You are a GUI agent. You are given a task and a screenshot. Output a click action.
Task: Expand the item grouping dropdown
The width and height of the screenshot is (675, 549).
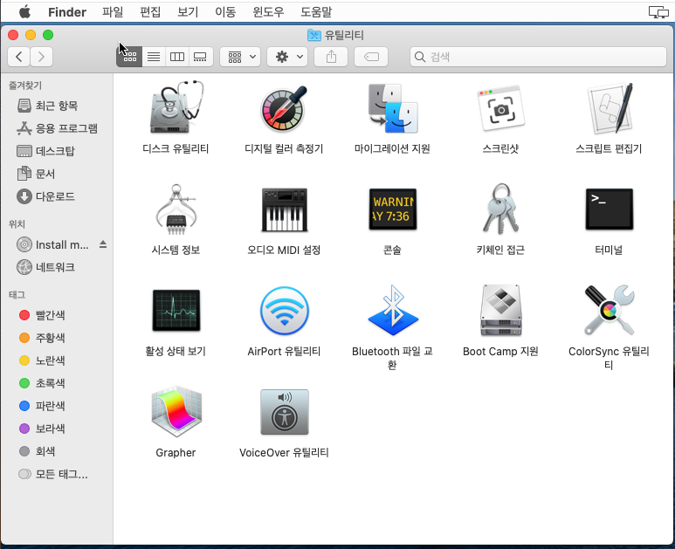coord(240,57)
